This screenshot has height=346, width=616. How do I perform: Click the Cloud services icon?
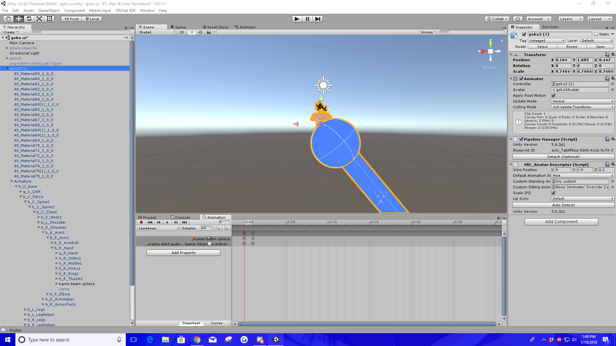pyautogui.click(x=518, y=19)
